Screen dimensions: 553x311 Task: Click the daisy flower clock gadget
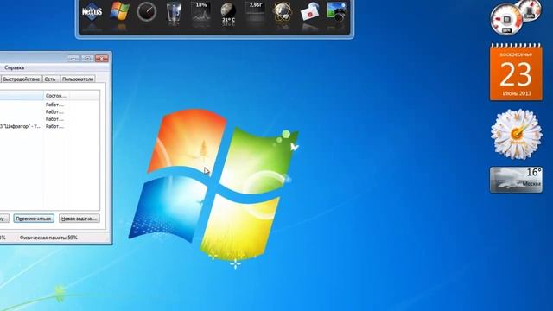[x=516, y=134]
